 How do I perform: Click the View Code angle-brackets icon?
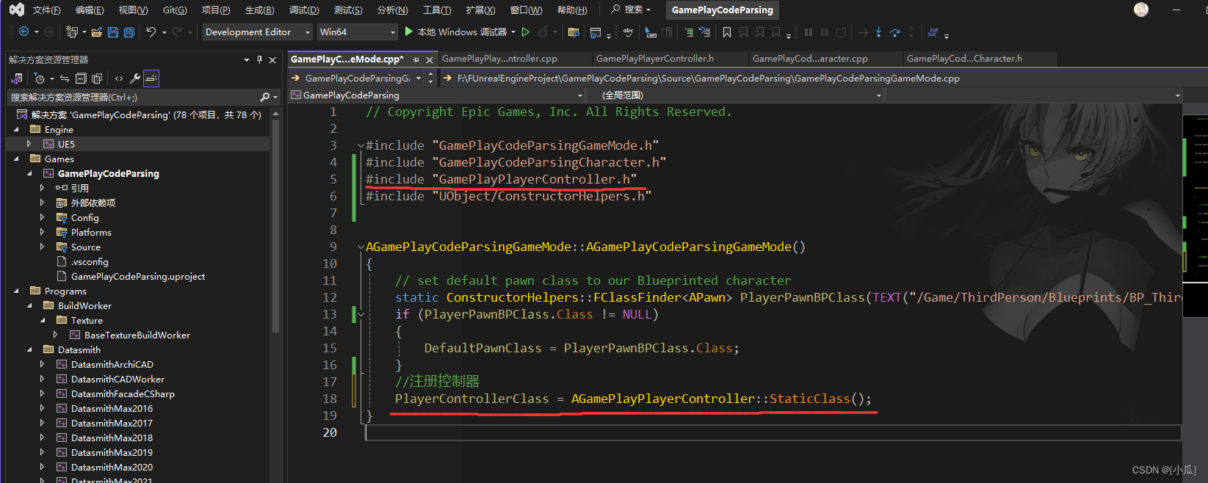(x=119, y=79)
